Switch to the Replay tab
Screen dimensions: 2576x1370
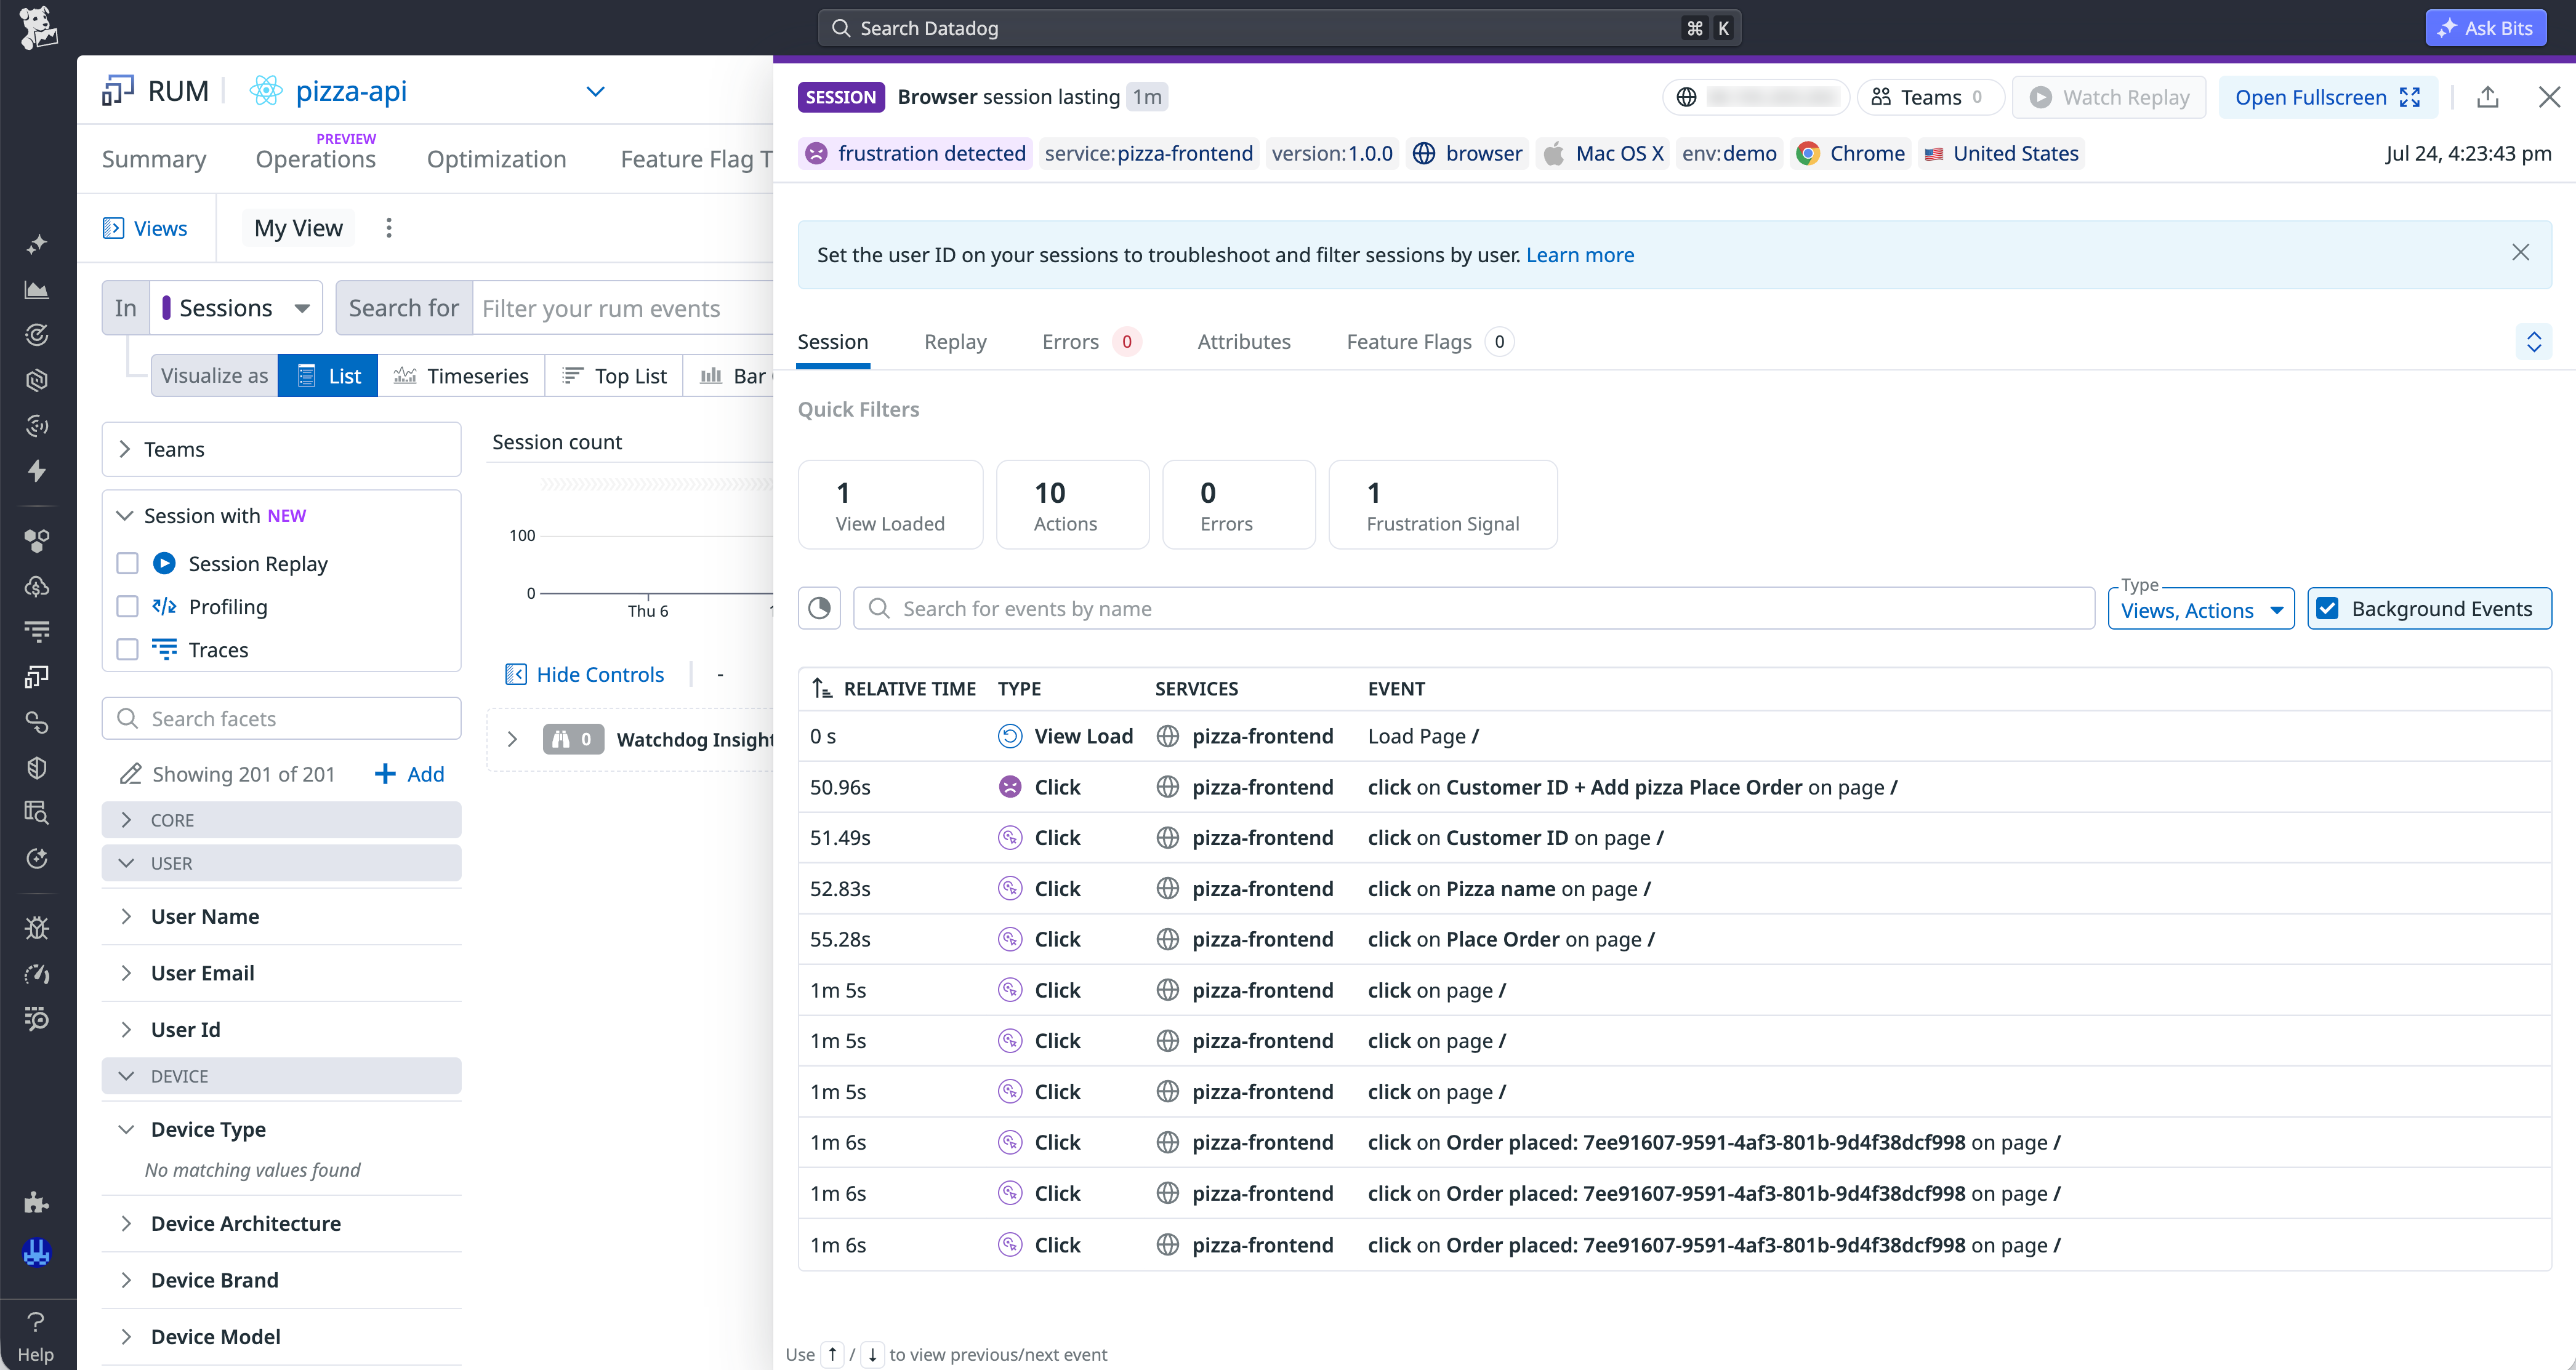tap(955, 342)
